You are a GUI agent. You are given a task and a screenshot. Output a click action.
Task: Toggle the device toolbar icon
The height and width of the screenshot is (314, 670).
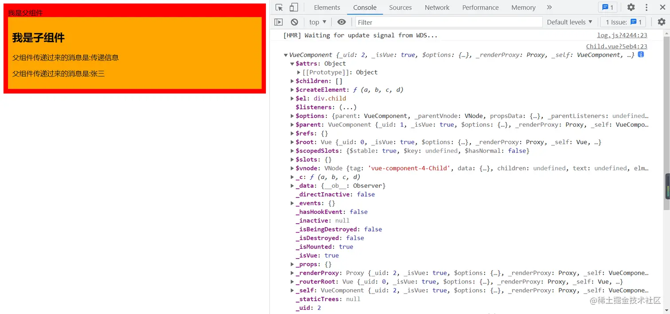coord(294,8)
